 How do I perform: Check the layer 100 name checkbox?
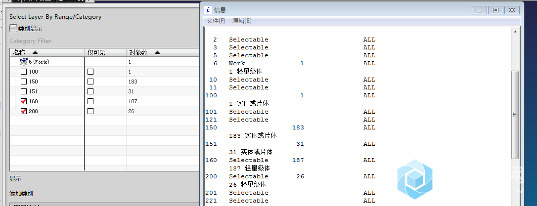(x=24, y=72)
